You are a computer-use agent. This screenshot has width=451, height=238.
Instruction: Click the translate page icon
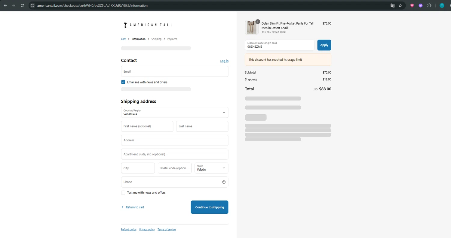[x=392, y=5]
